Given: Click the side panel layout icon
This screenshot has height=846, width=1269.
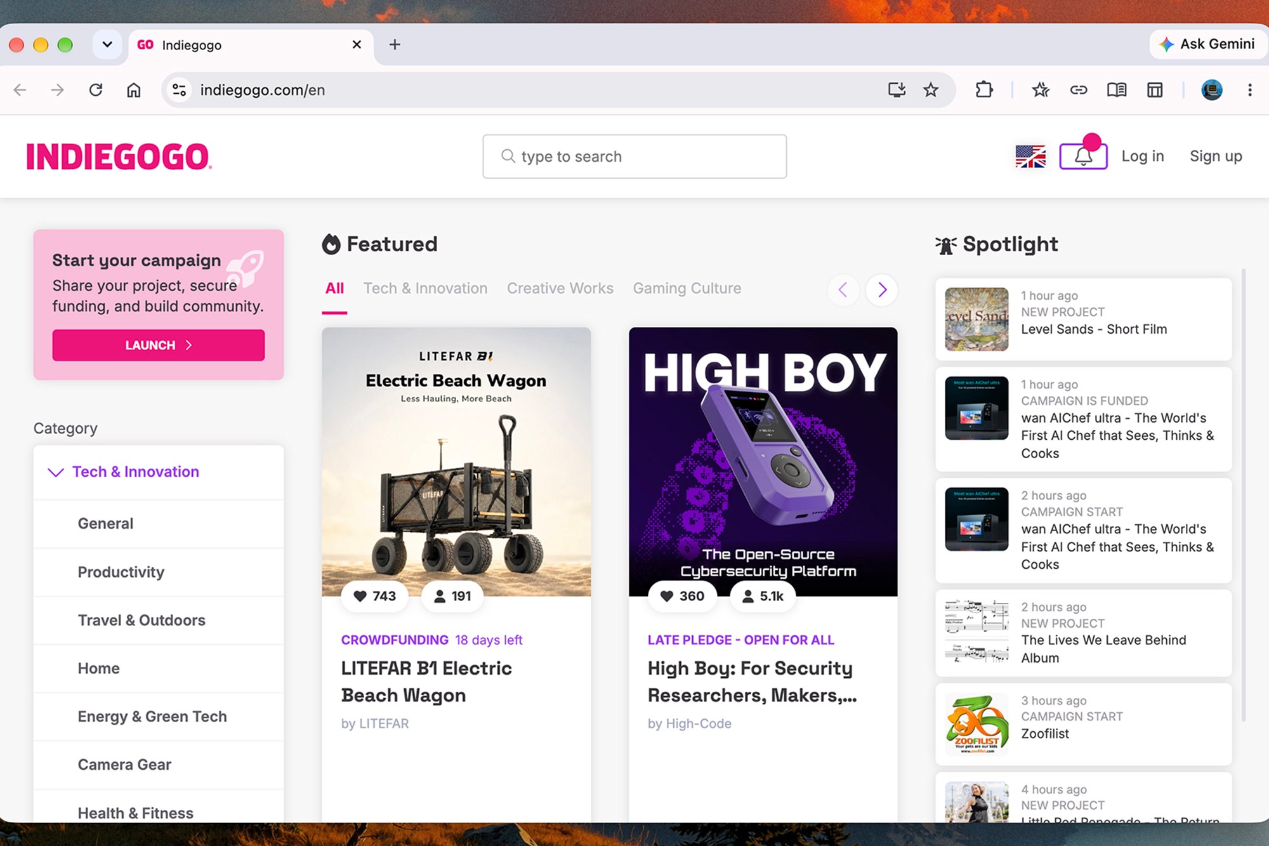Looking at the screenshot, I should coord(1155,90).
